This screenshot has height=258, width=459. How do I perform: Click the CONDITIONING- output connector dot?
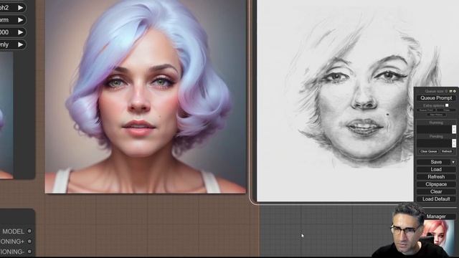[29, 252]
